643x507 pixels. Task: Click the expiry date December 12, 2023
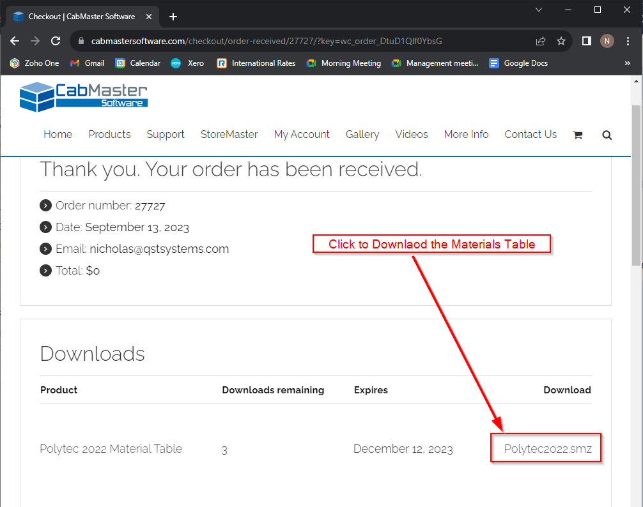click(403, 450)
